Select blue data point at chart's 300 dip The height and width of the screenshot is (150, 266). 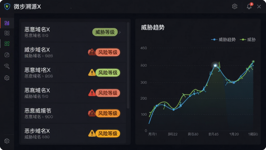tap(234, 83)
